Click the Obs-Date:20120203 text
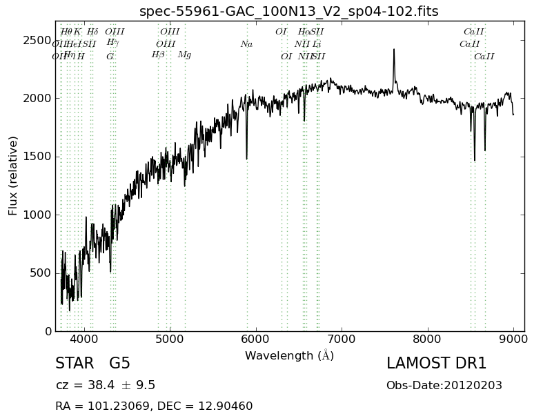Screen dimensions: 552x414 pyautogui.click(x=444, y=385)
